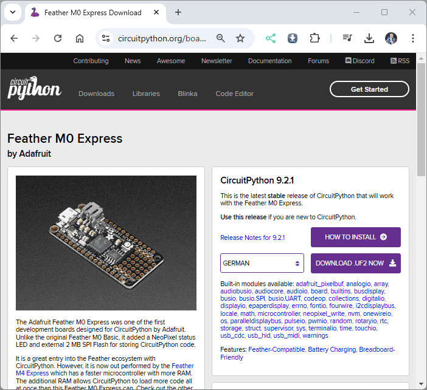The height and width of the screenshot is (390, 427).
Task: Click the HOW TO INSTALL button
Action: pyautogui.click(x=355, y=237)
